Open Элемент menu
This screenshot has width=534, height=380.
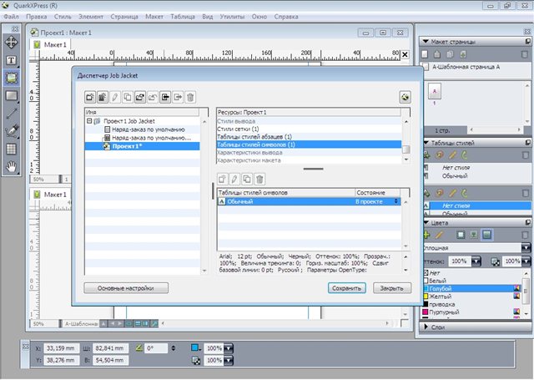[x=91, y=17]
